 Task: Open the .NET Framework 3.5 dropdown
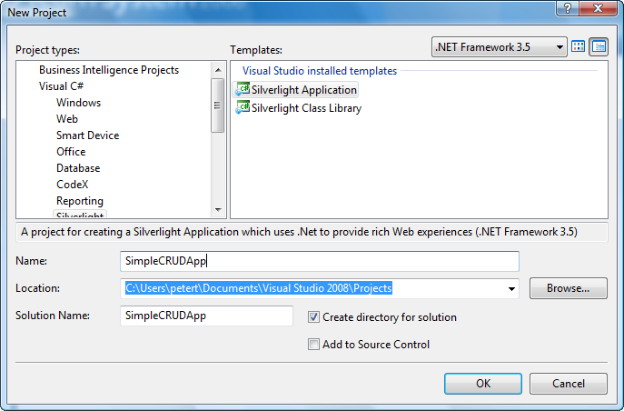[x=500, y=47]
